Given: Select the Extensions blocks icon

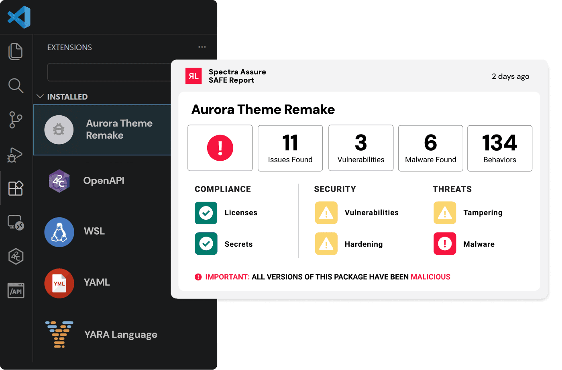Looking at the screenshot, I should (x=16, y=188).
